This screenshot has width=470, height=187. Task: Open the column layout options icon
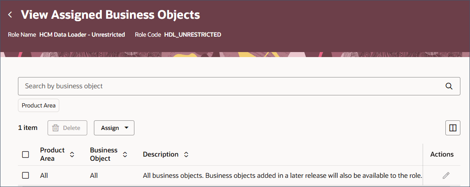click(x=452, y=128)
